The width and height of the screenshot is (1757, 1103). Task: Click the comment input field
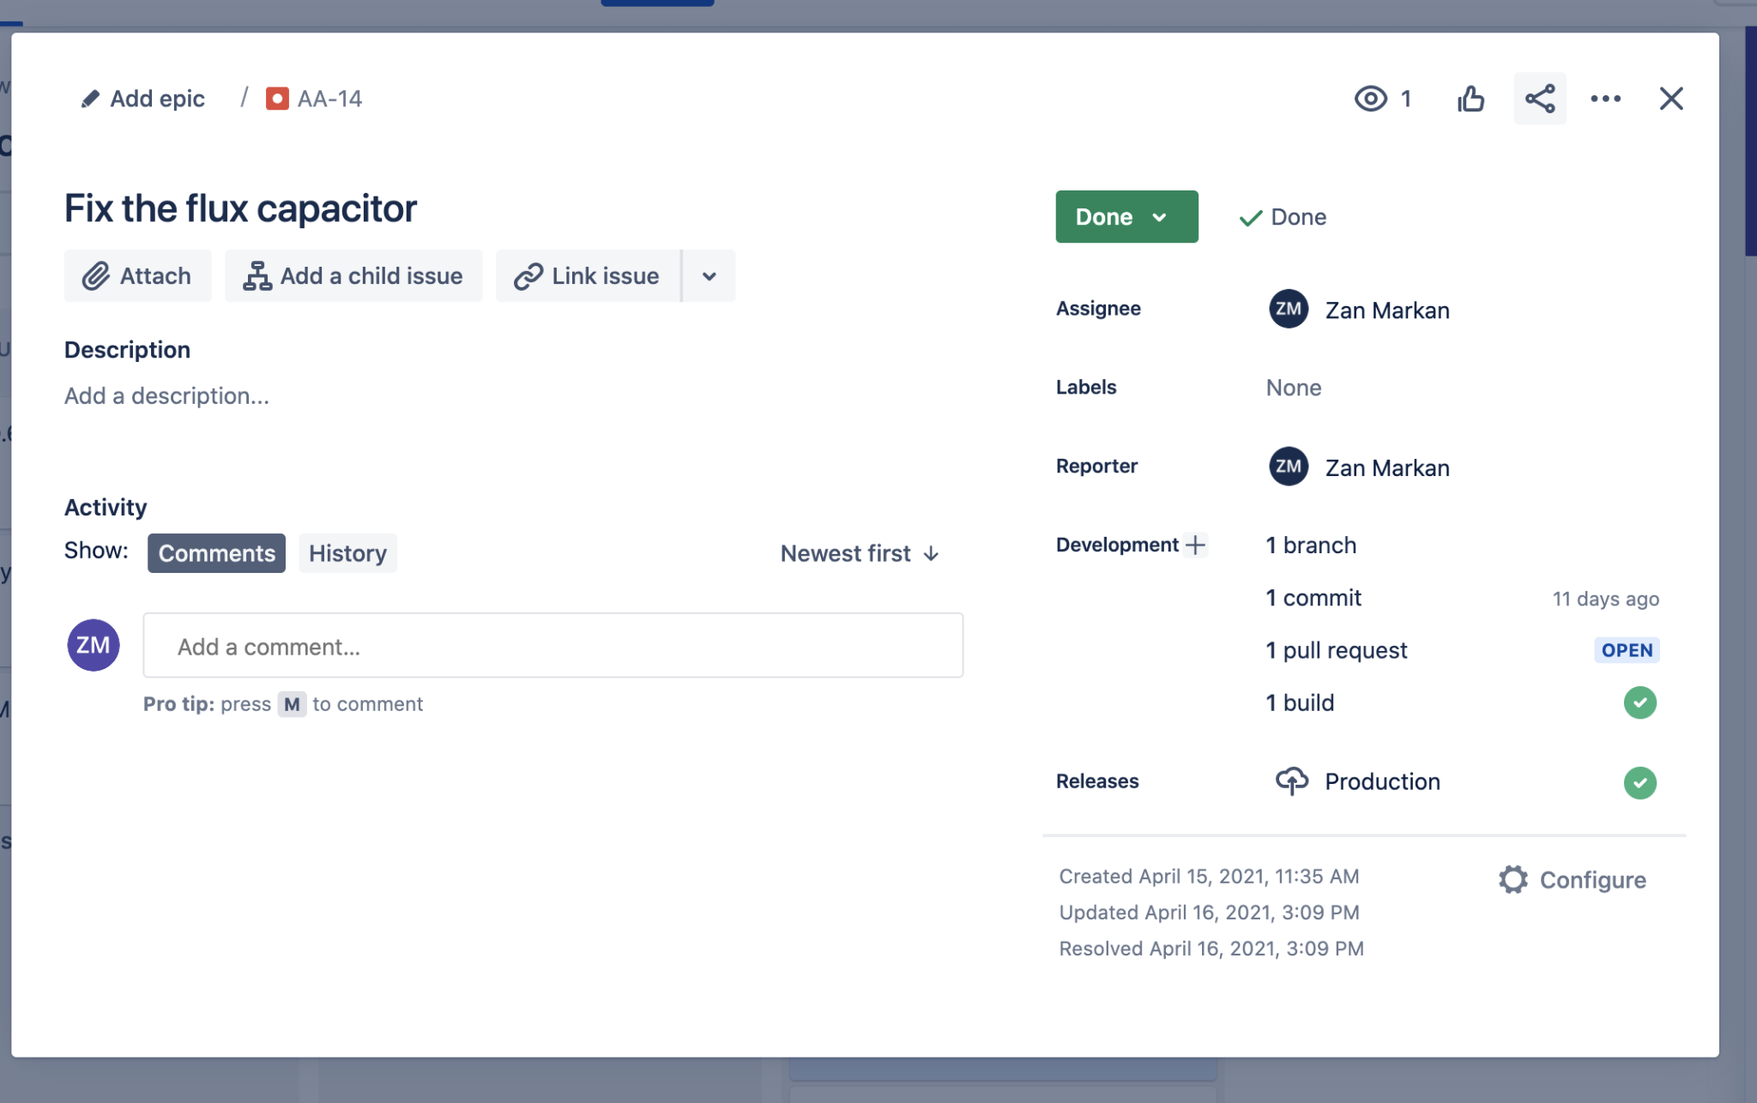[x=552, y=644]
